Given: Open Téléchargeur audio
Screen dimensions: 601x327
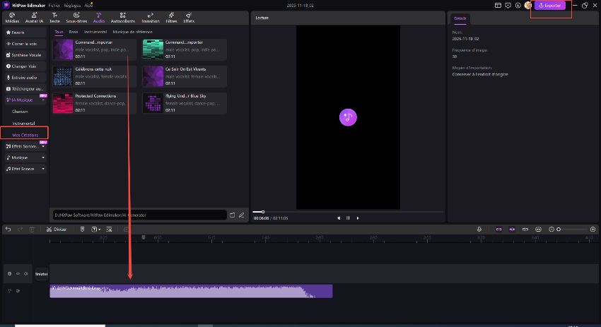Looking at the screenshot, I should coord(25,88).
